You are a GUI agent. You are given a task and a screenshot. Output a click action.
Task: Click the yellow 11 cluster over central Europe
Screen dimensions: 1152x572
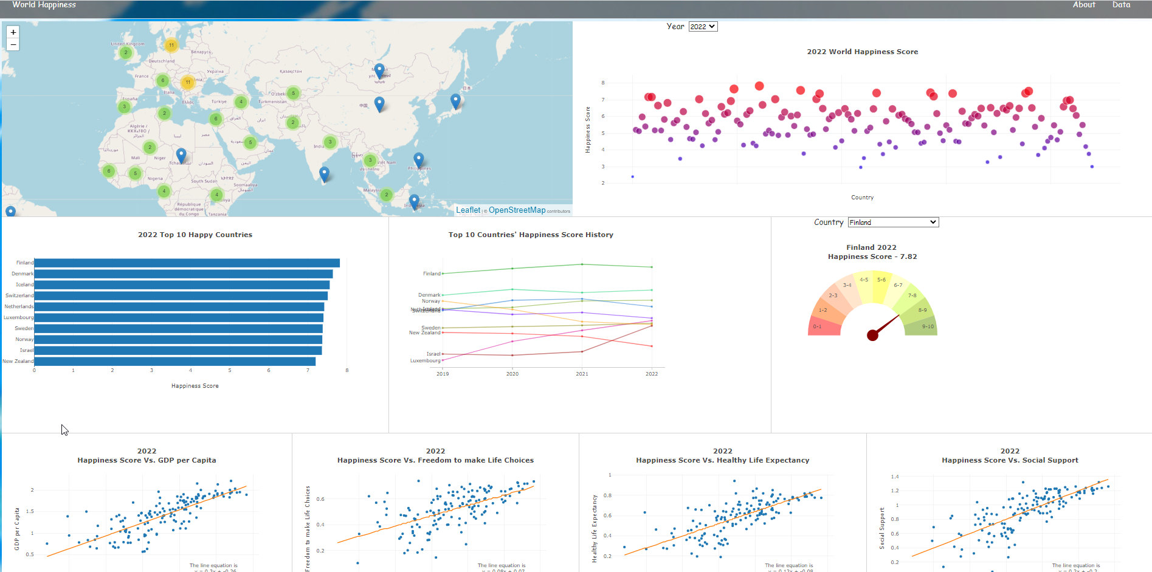click(188, 82)
